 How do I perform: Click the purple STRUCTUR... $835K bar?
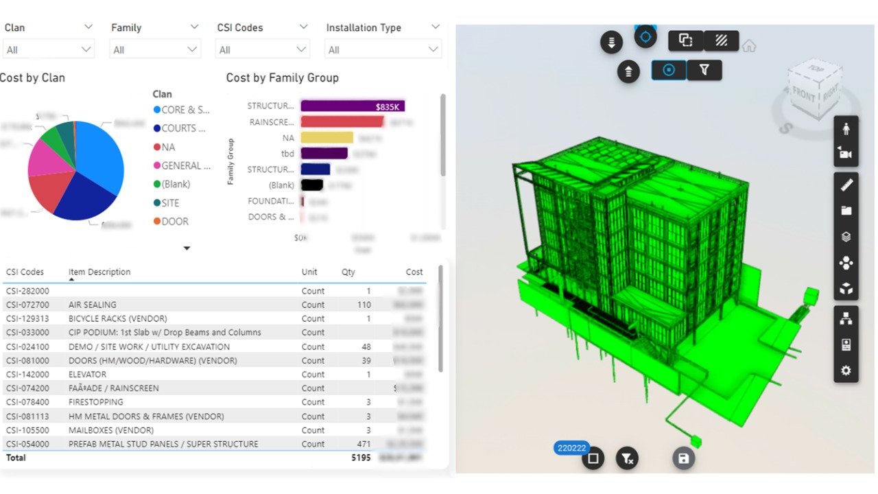tap(353, 106)
